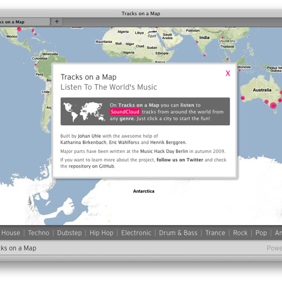Open Johan Uhle's profile link

[89, 136]
